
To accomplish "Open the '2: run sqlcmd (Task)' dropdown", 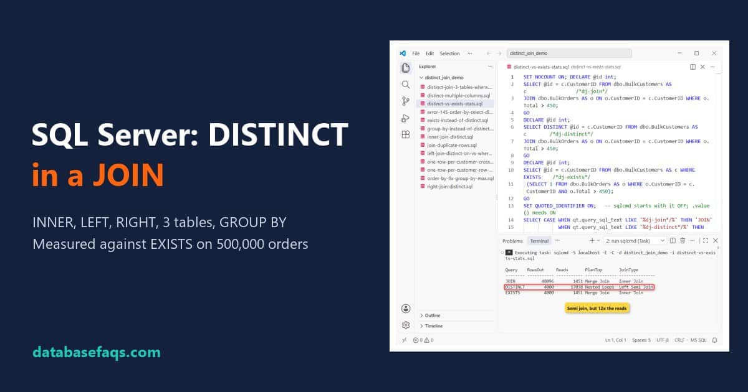I will click(636, 240).
